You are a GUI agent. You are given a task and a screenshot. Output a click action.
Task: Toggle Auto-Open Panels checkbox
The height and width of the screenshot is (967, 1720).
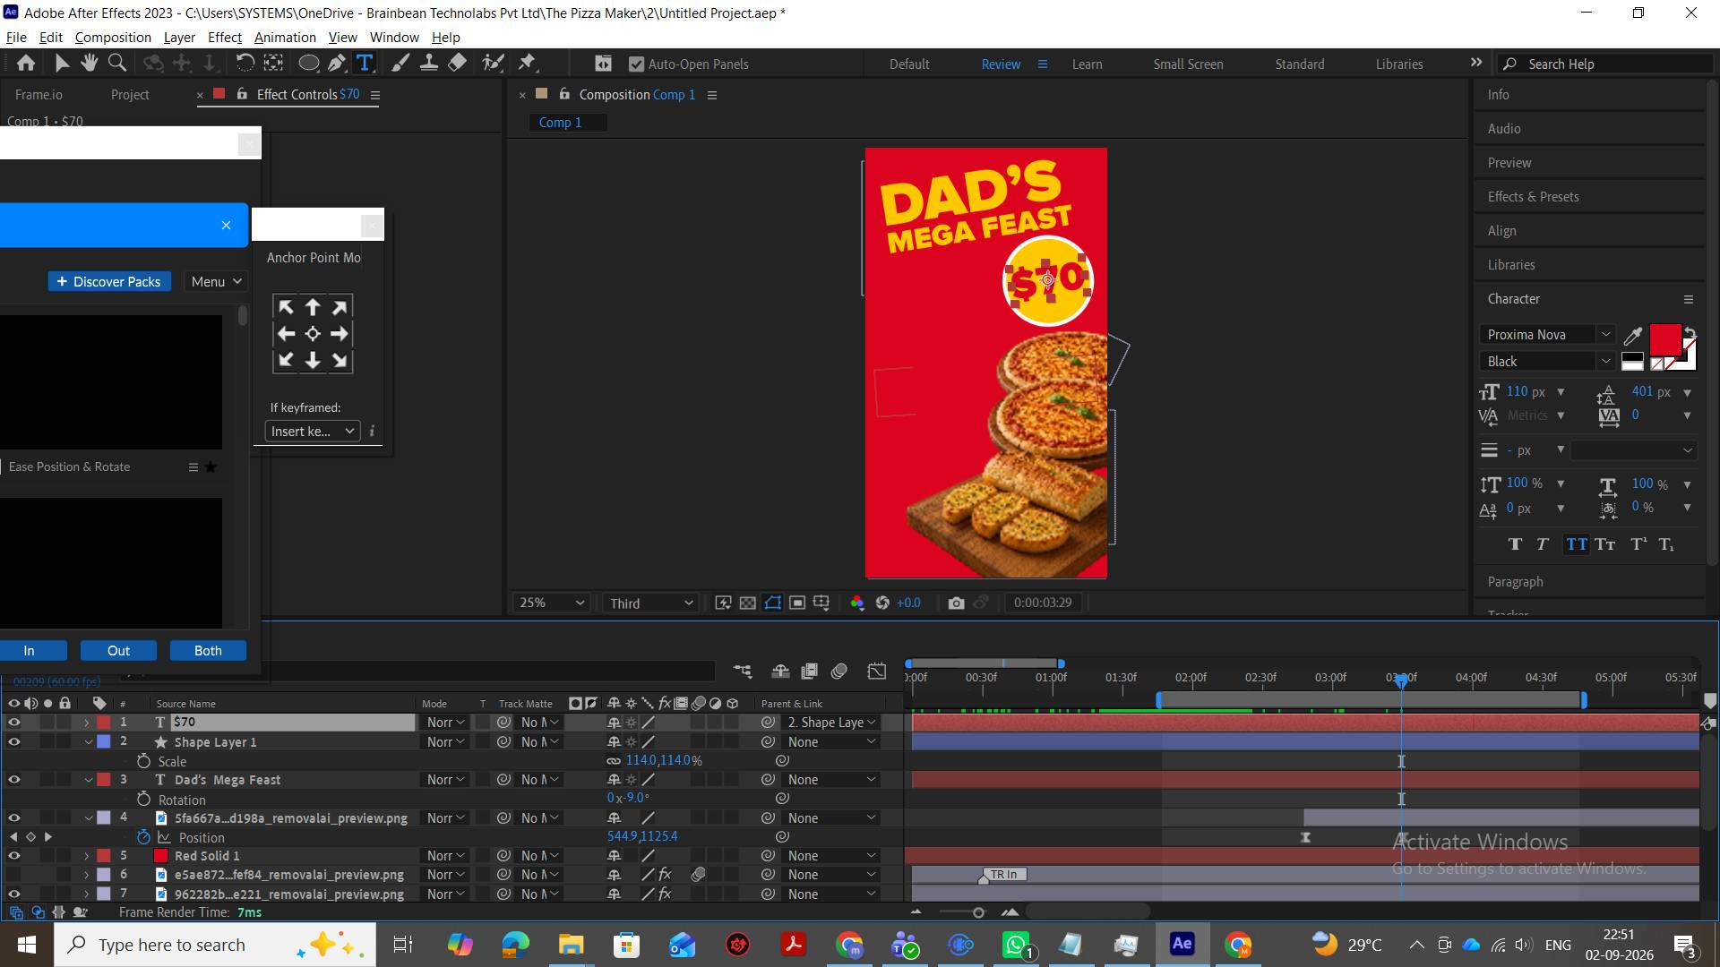(637, 64)
